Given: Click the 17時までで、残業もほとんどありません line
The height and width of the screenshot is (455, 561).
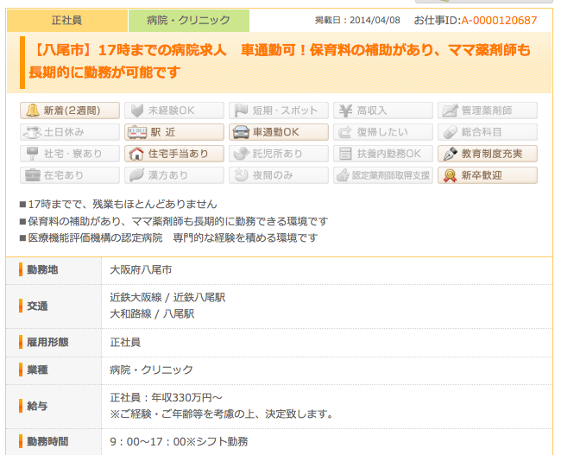Looking at the screenshot, I should click(123, 205).
